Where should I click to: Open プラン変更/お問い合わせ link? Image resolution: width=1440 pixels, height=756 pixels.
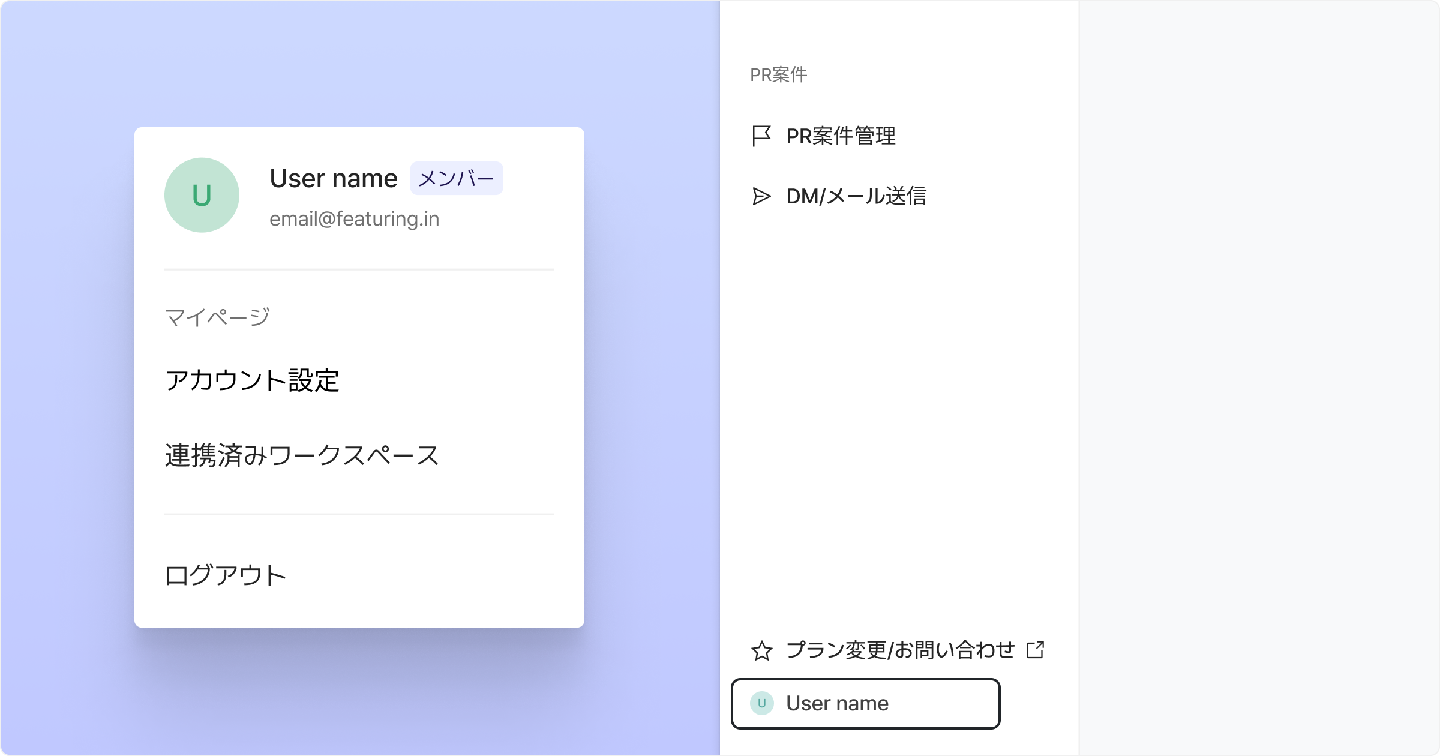900,650
